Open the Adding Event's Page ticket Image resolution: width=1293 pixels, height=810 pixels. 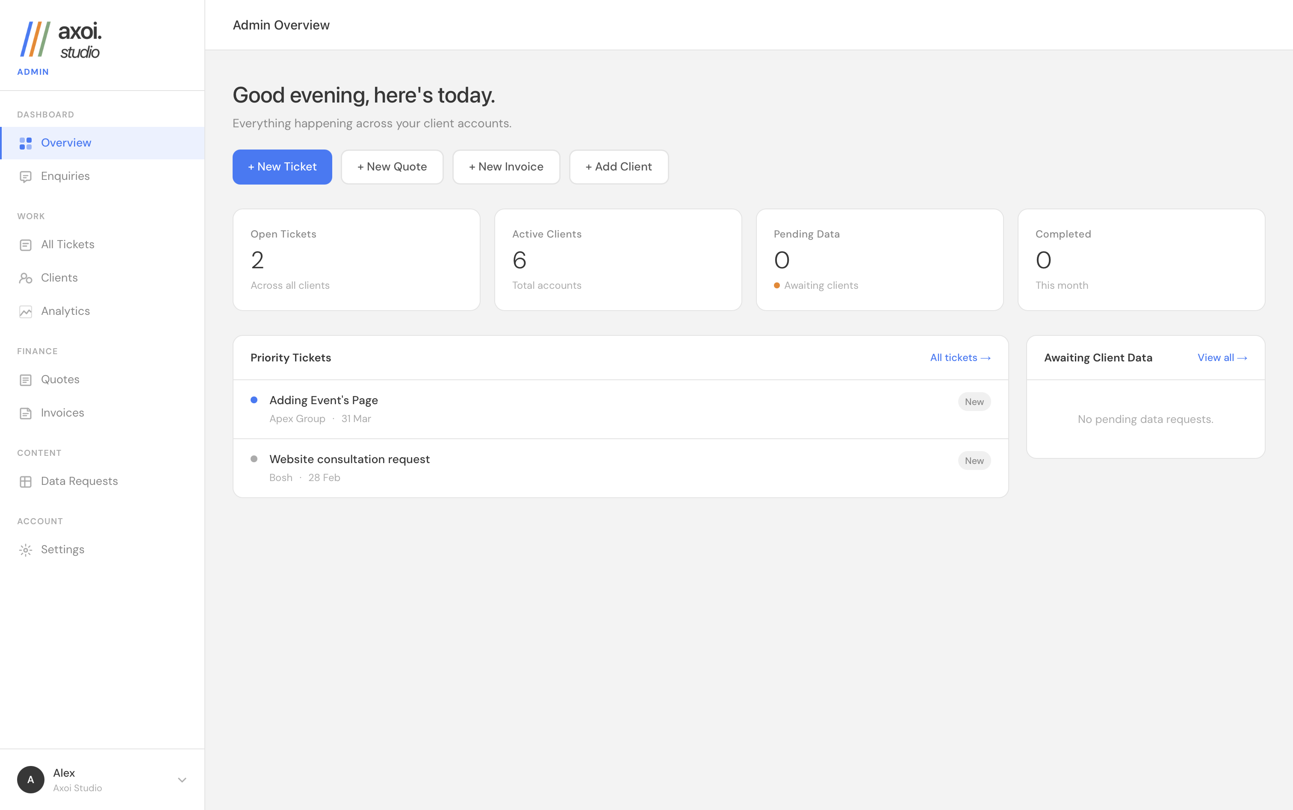point(323,400)
